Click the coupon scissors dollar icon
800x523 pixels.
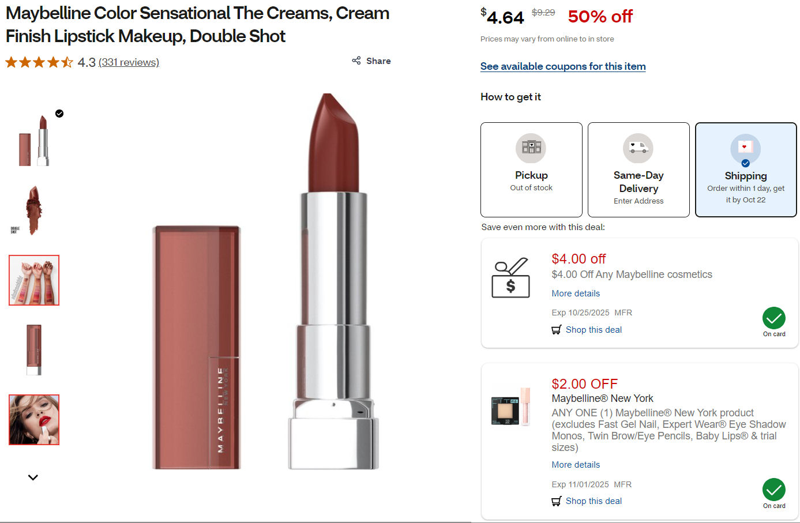pyautogui.click(x=510, y=278)
